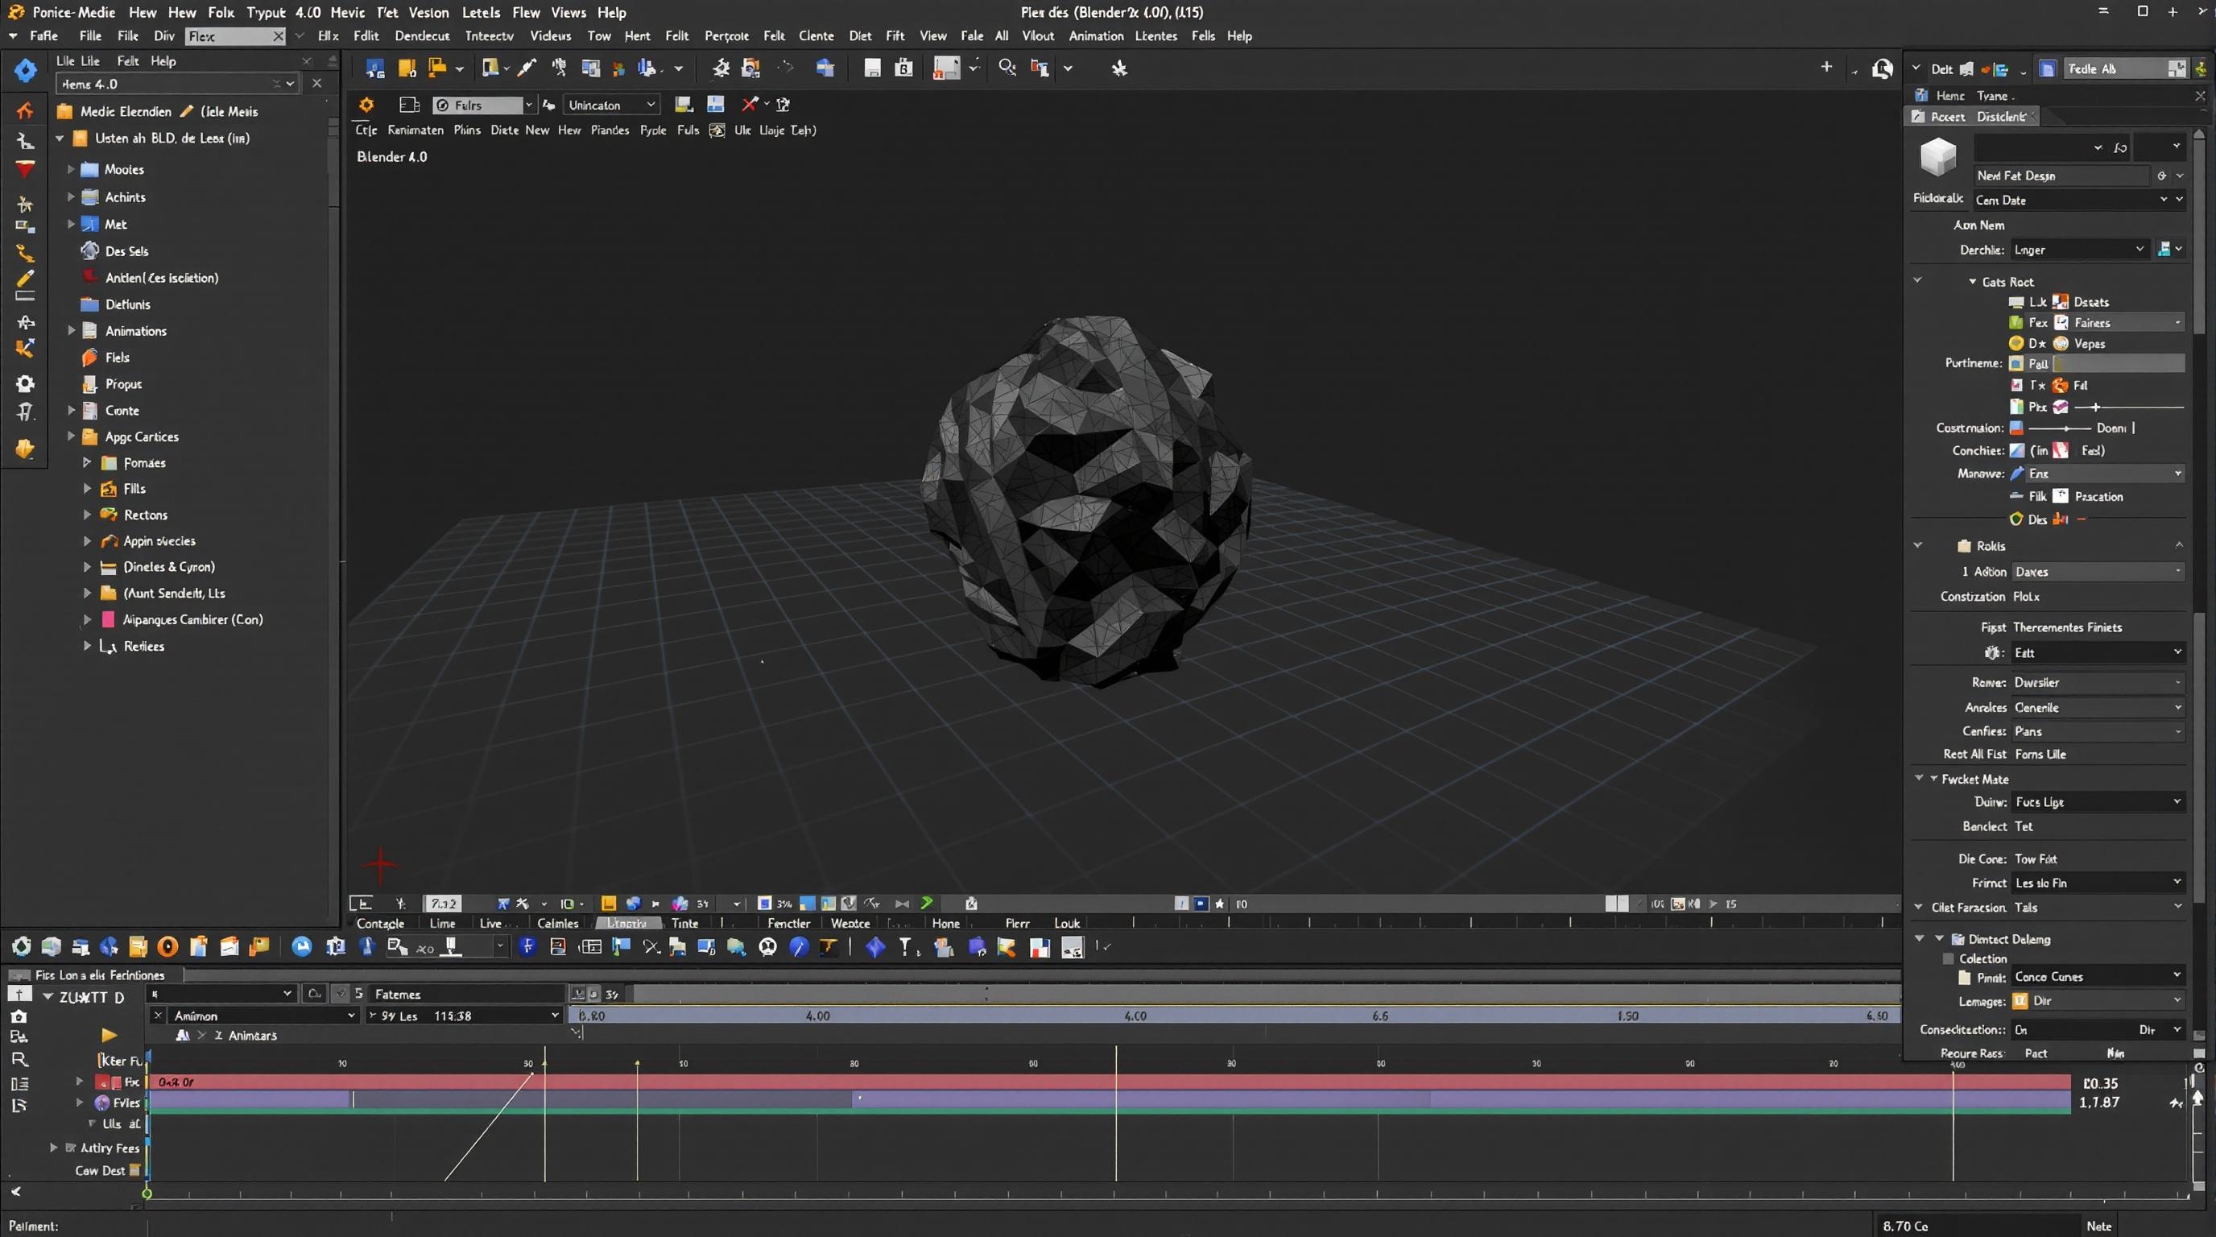This screenshot has width=2216, height=1237.
Task: Expand the Animations tree item
Action: [72, 330]
